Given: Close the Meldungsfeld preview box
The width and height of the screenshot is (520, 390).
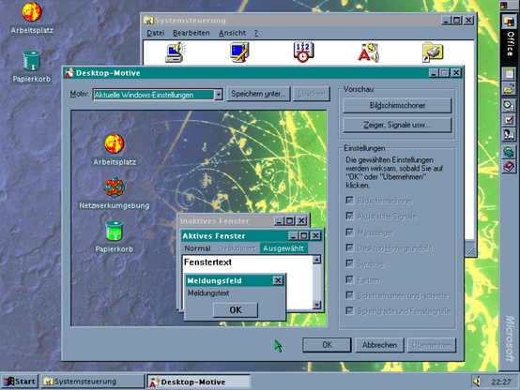Looking at the screenshot, I should (x=278, y=280).
